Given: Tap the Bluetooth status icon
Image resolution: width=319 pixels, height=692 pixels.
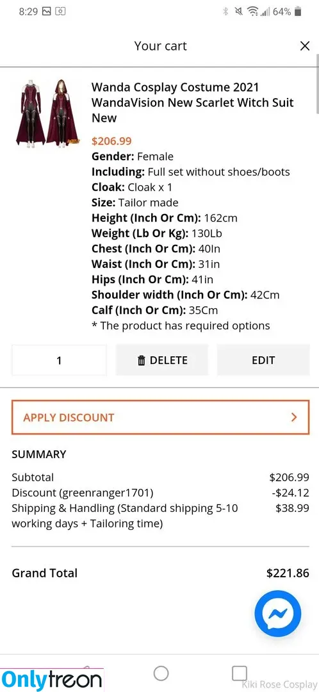Looking at the screenshot, I should (x=225, y=12).
